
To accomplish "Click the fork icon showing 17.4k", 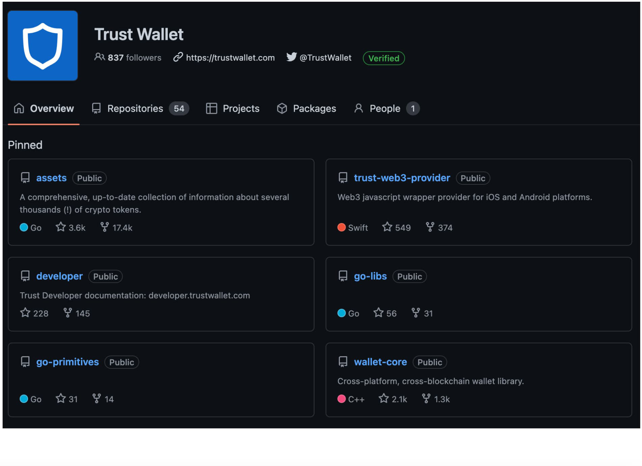I will pyautogui.click(x=105, y=227).
